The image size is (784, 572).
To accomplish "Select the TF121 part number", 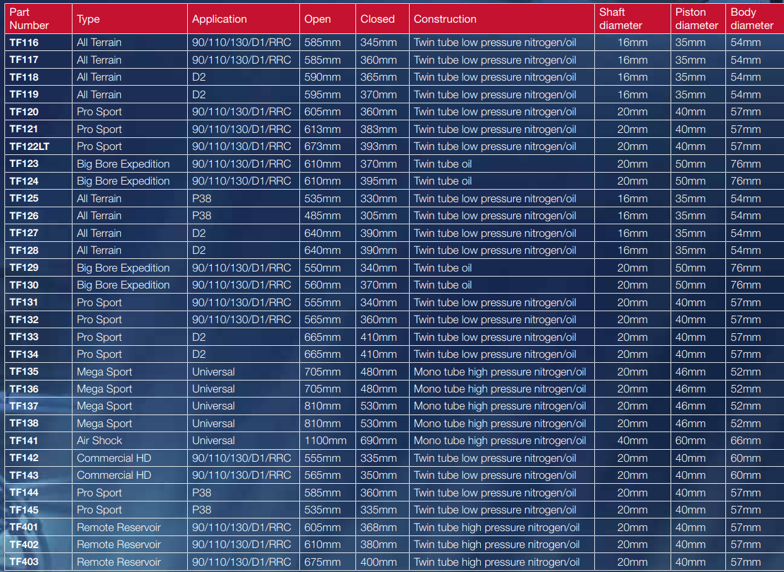I will click(24, 129).
